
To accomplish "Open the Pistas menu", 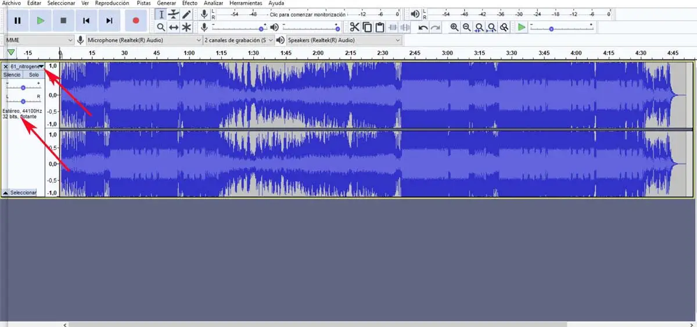I will click(143, 3).
